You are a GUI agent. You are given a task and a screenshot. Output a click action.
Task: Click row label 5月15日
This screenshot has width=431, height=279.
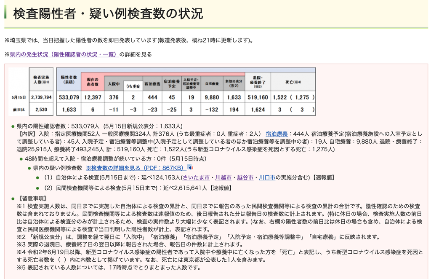coord(19,97)
